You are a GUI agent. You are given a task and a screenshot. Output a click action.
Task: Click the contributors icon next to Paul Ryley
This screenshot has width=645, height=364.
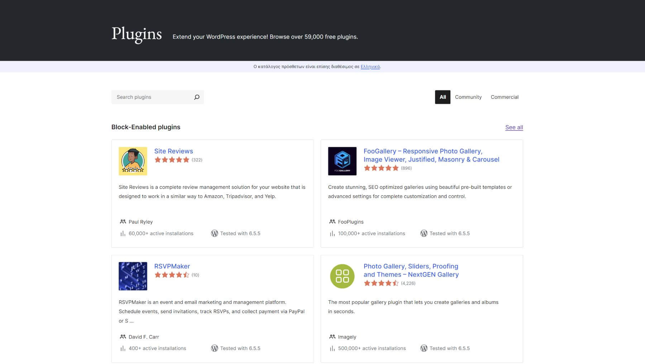[x=122, y=222]
